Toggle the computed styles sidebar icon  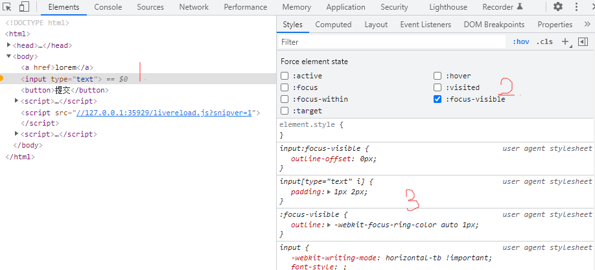583,41
